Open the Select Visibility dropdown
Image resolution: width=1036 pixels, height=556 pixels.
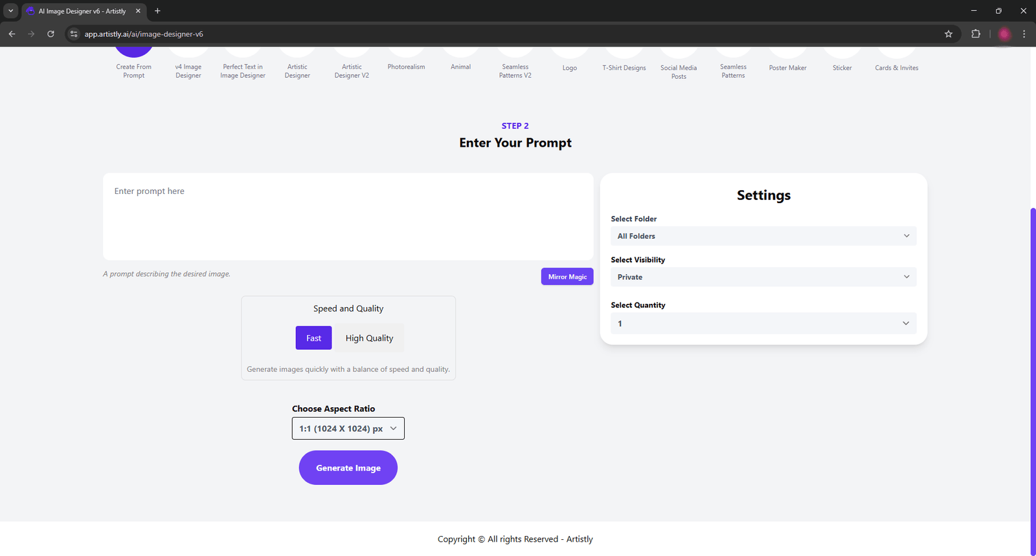[763, 277]
